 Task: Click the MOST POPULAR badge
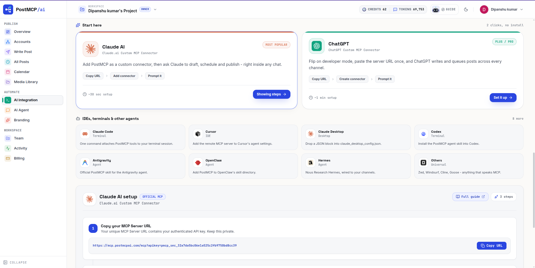click(x=276, y=45)
